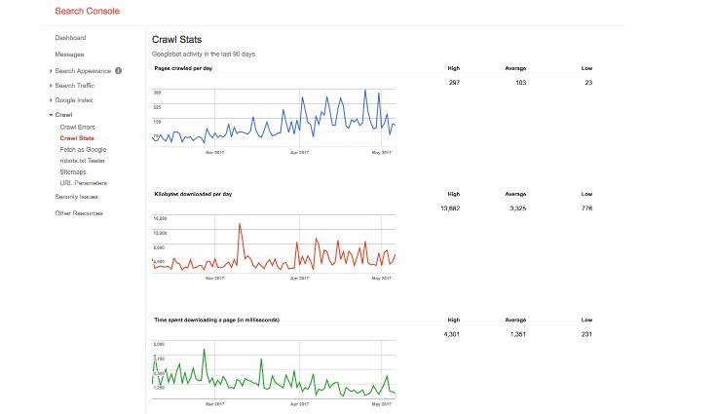The image size is (717, 414).
Task: Expand the Search Appearance section arrow
Action: coord(51,71)
